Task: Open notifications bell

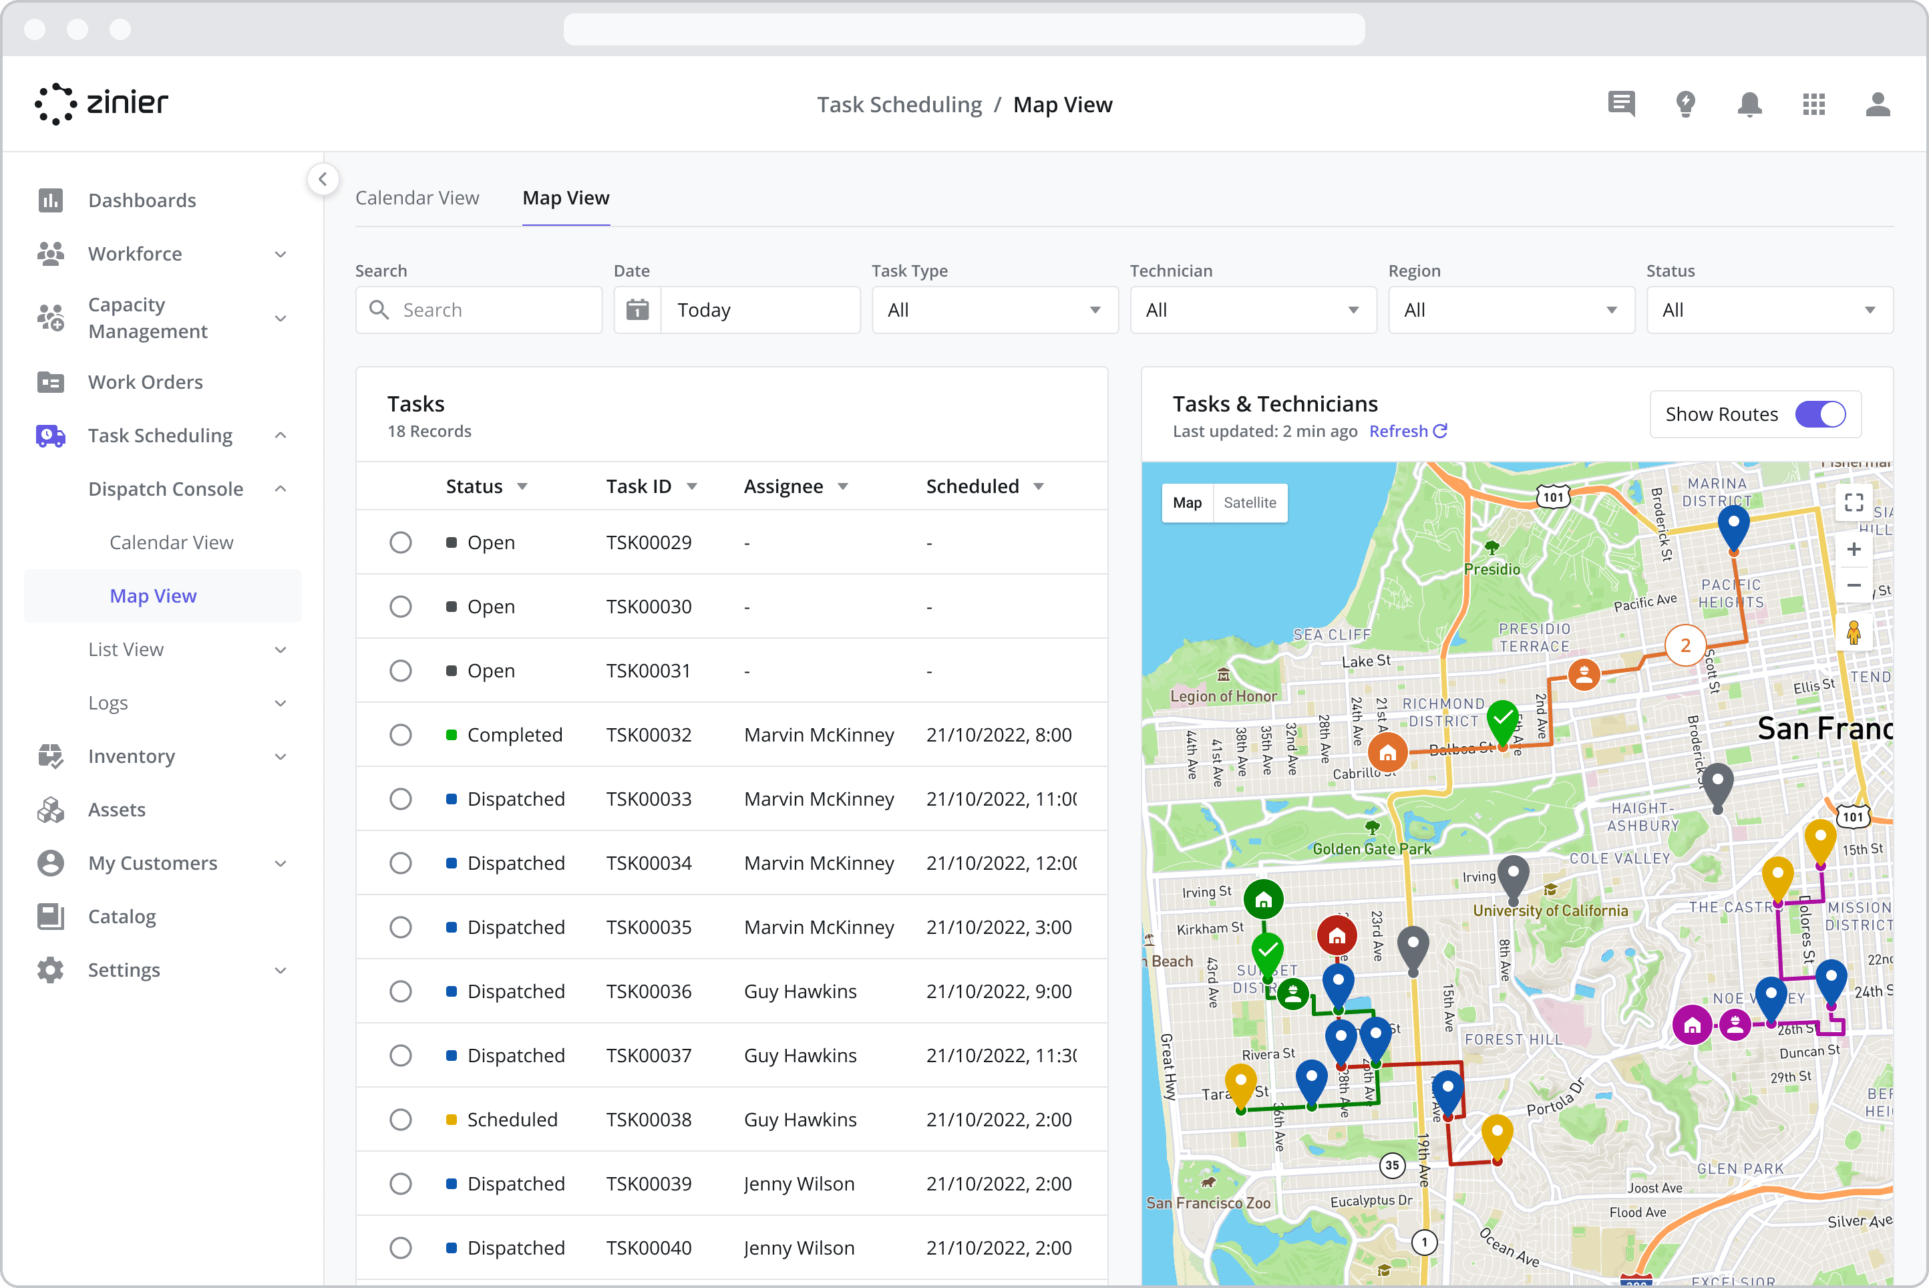Action: [x=1749, y=104]
